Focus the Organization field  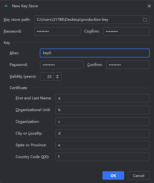click(x=102, y=122)
